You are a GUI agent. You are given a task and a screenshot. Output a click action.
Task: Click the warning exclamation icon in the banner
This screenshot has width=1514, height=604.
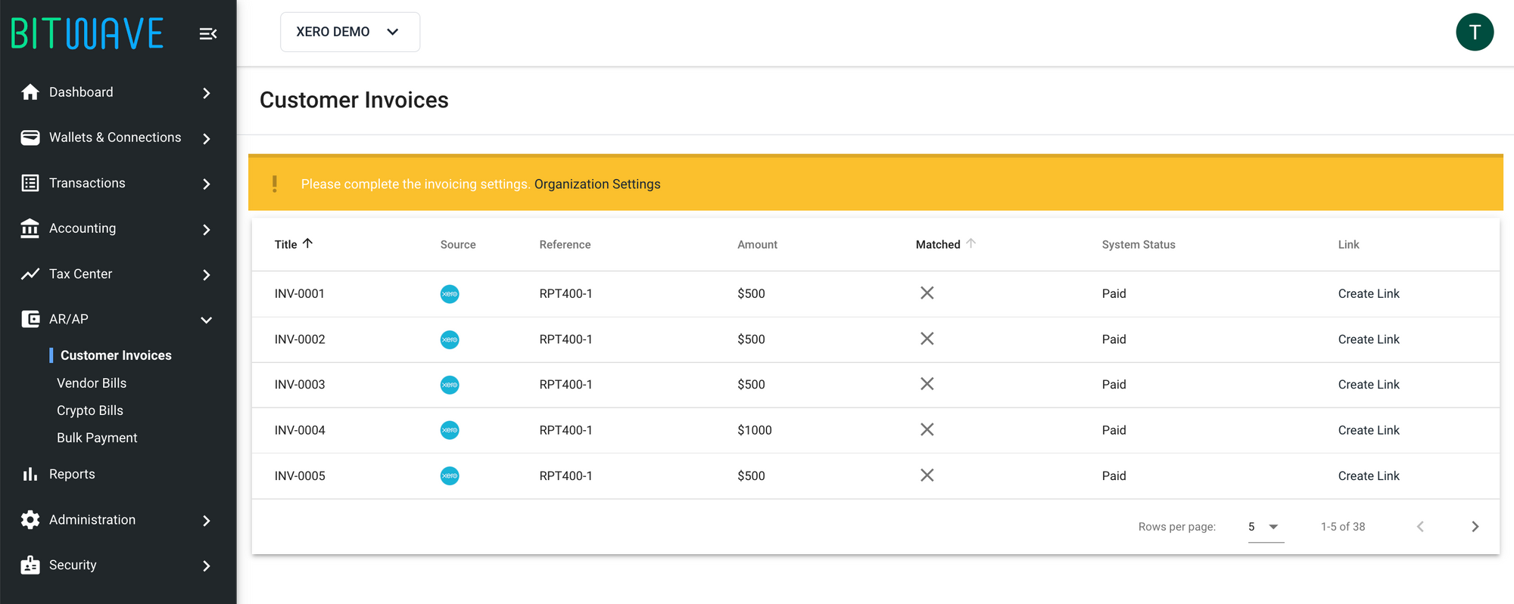click(x=275, y=184)
